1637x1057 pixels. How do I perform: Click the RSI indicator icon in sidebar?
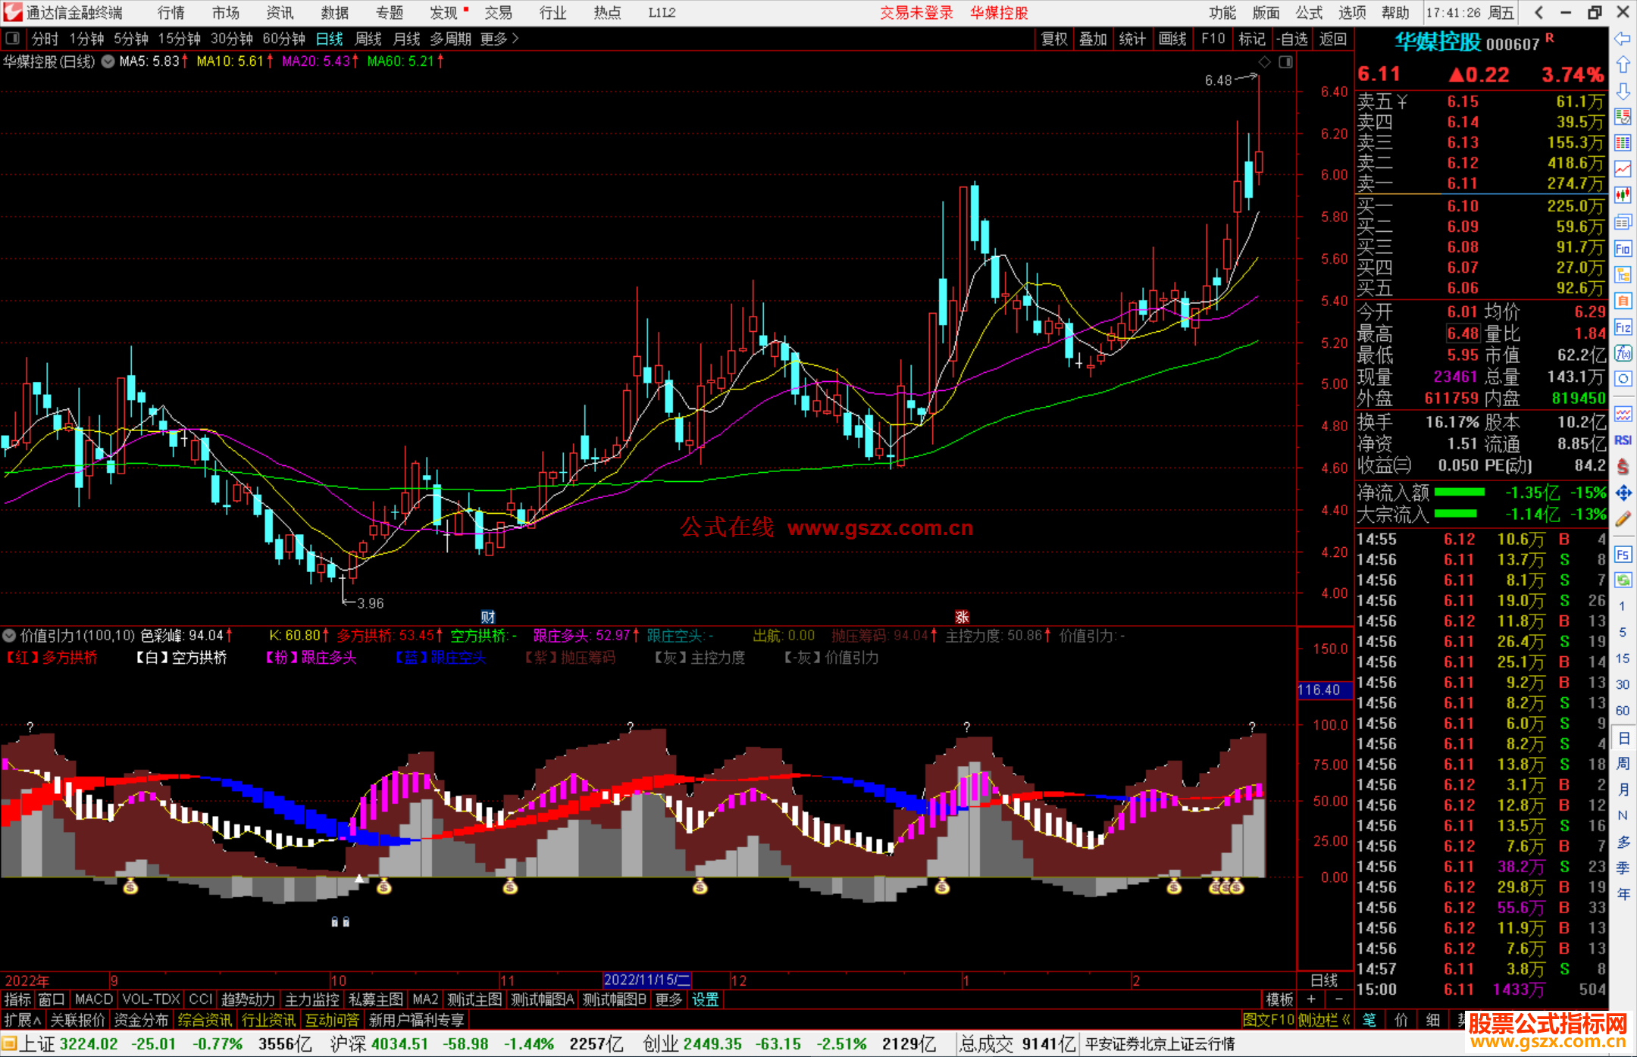pyautogui.click(x=1623, y=440)
